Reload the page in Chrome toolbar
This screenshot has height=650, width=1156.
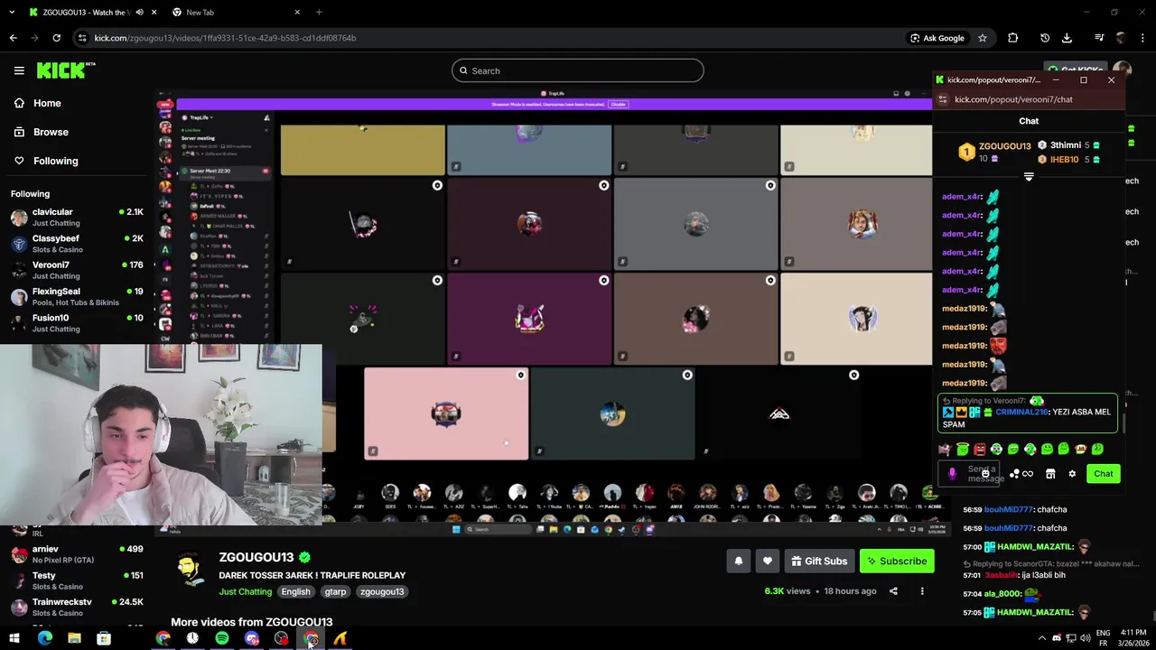(56, 38)
